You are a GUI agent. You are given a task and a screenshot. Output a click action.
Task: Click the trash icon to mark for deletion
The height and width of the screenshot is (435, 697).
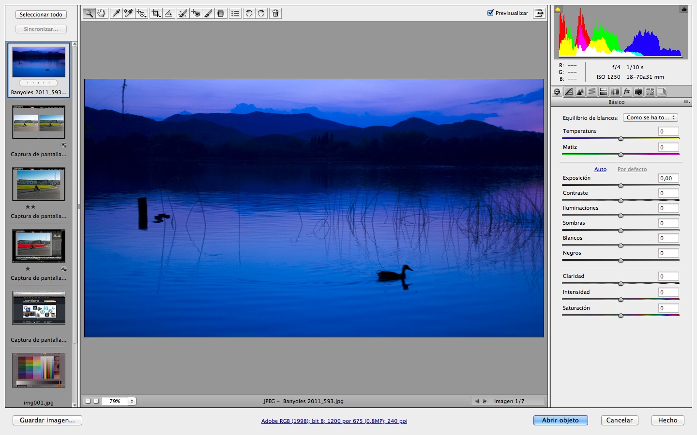click(x=275, y=14)
